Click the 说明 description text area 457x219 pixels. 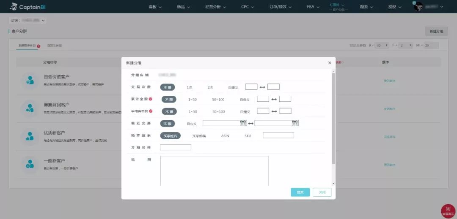pyautogui.click(x=214, y=171)
